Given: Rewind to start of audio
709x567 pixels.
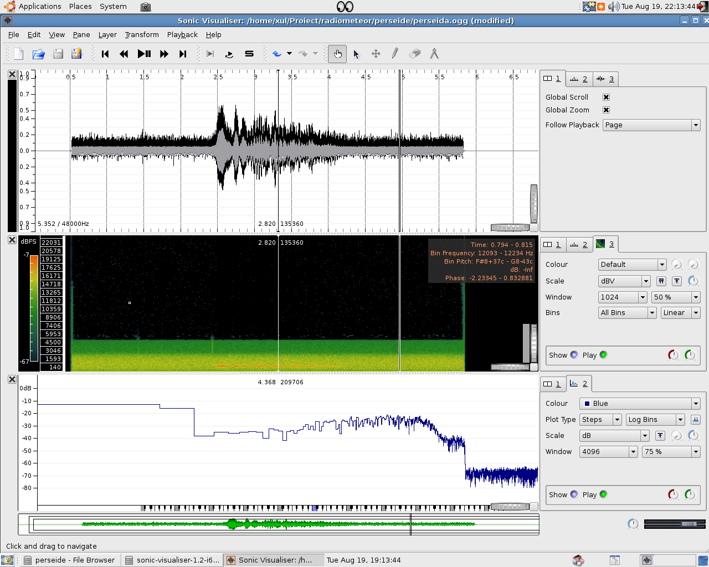Looking at the screenshot, I should [x=105, y=54].
